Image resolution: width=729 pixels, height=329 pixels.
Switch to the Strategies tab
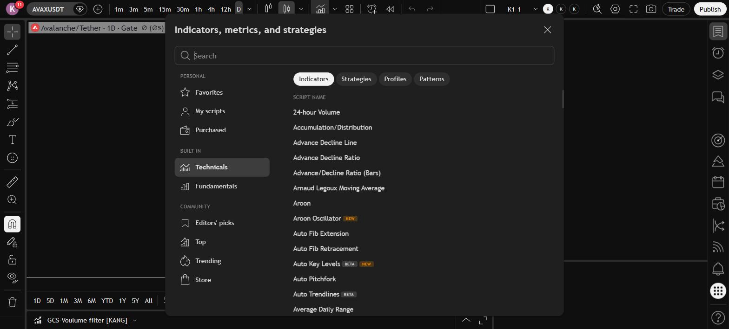356,79
